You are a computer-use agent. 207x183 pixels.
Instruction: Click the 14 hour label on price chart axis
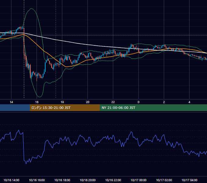point(11,102)
